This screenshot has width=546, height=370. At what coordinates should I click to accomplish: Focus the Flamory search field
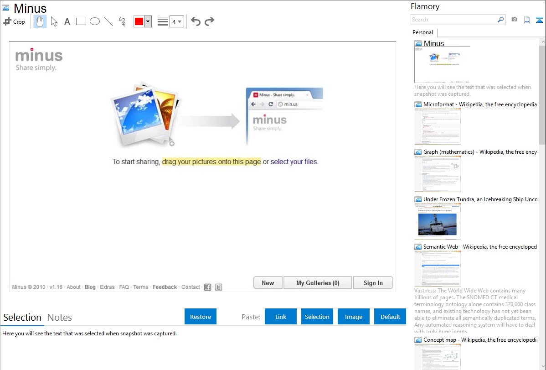pos(454,20)
